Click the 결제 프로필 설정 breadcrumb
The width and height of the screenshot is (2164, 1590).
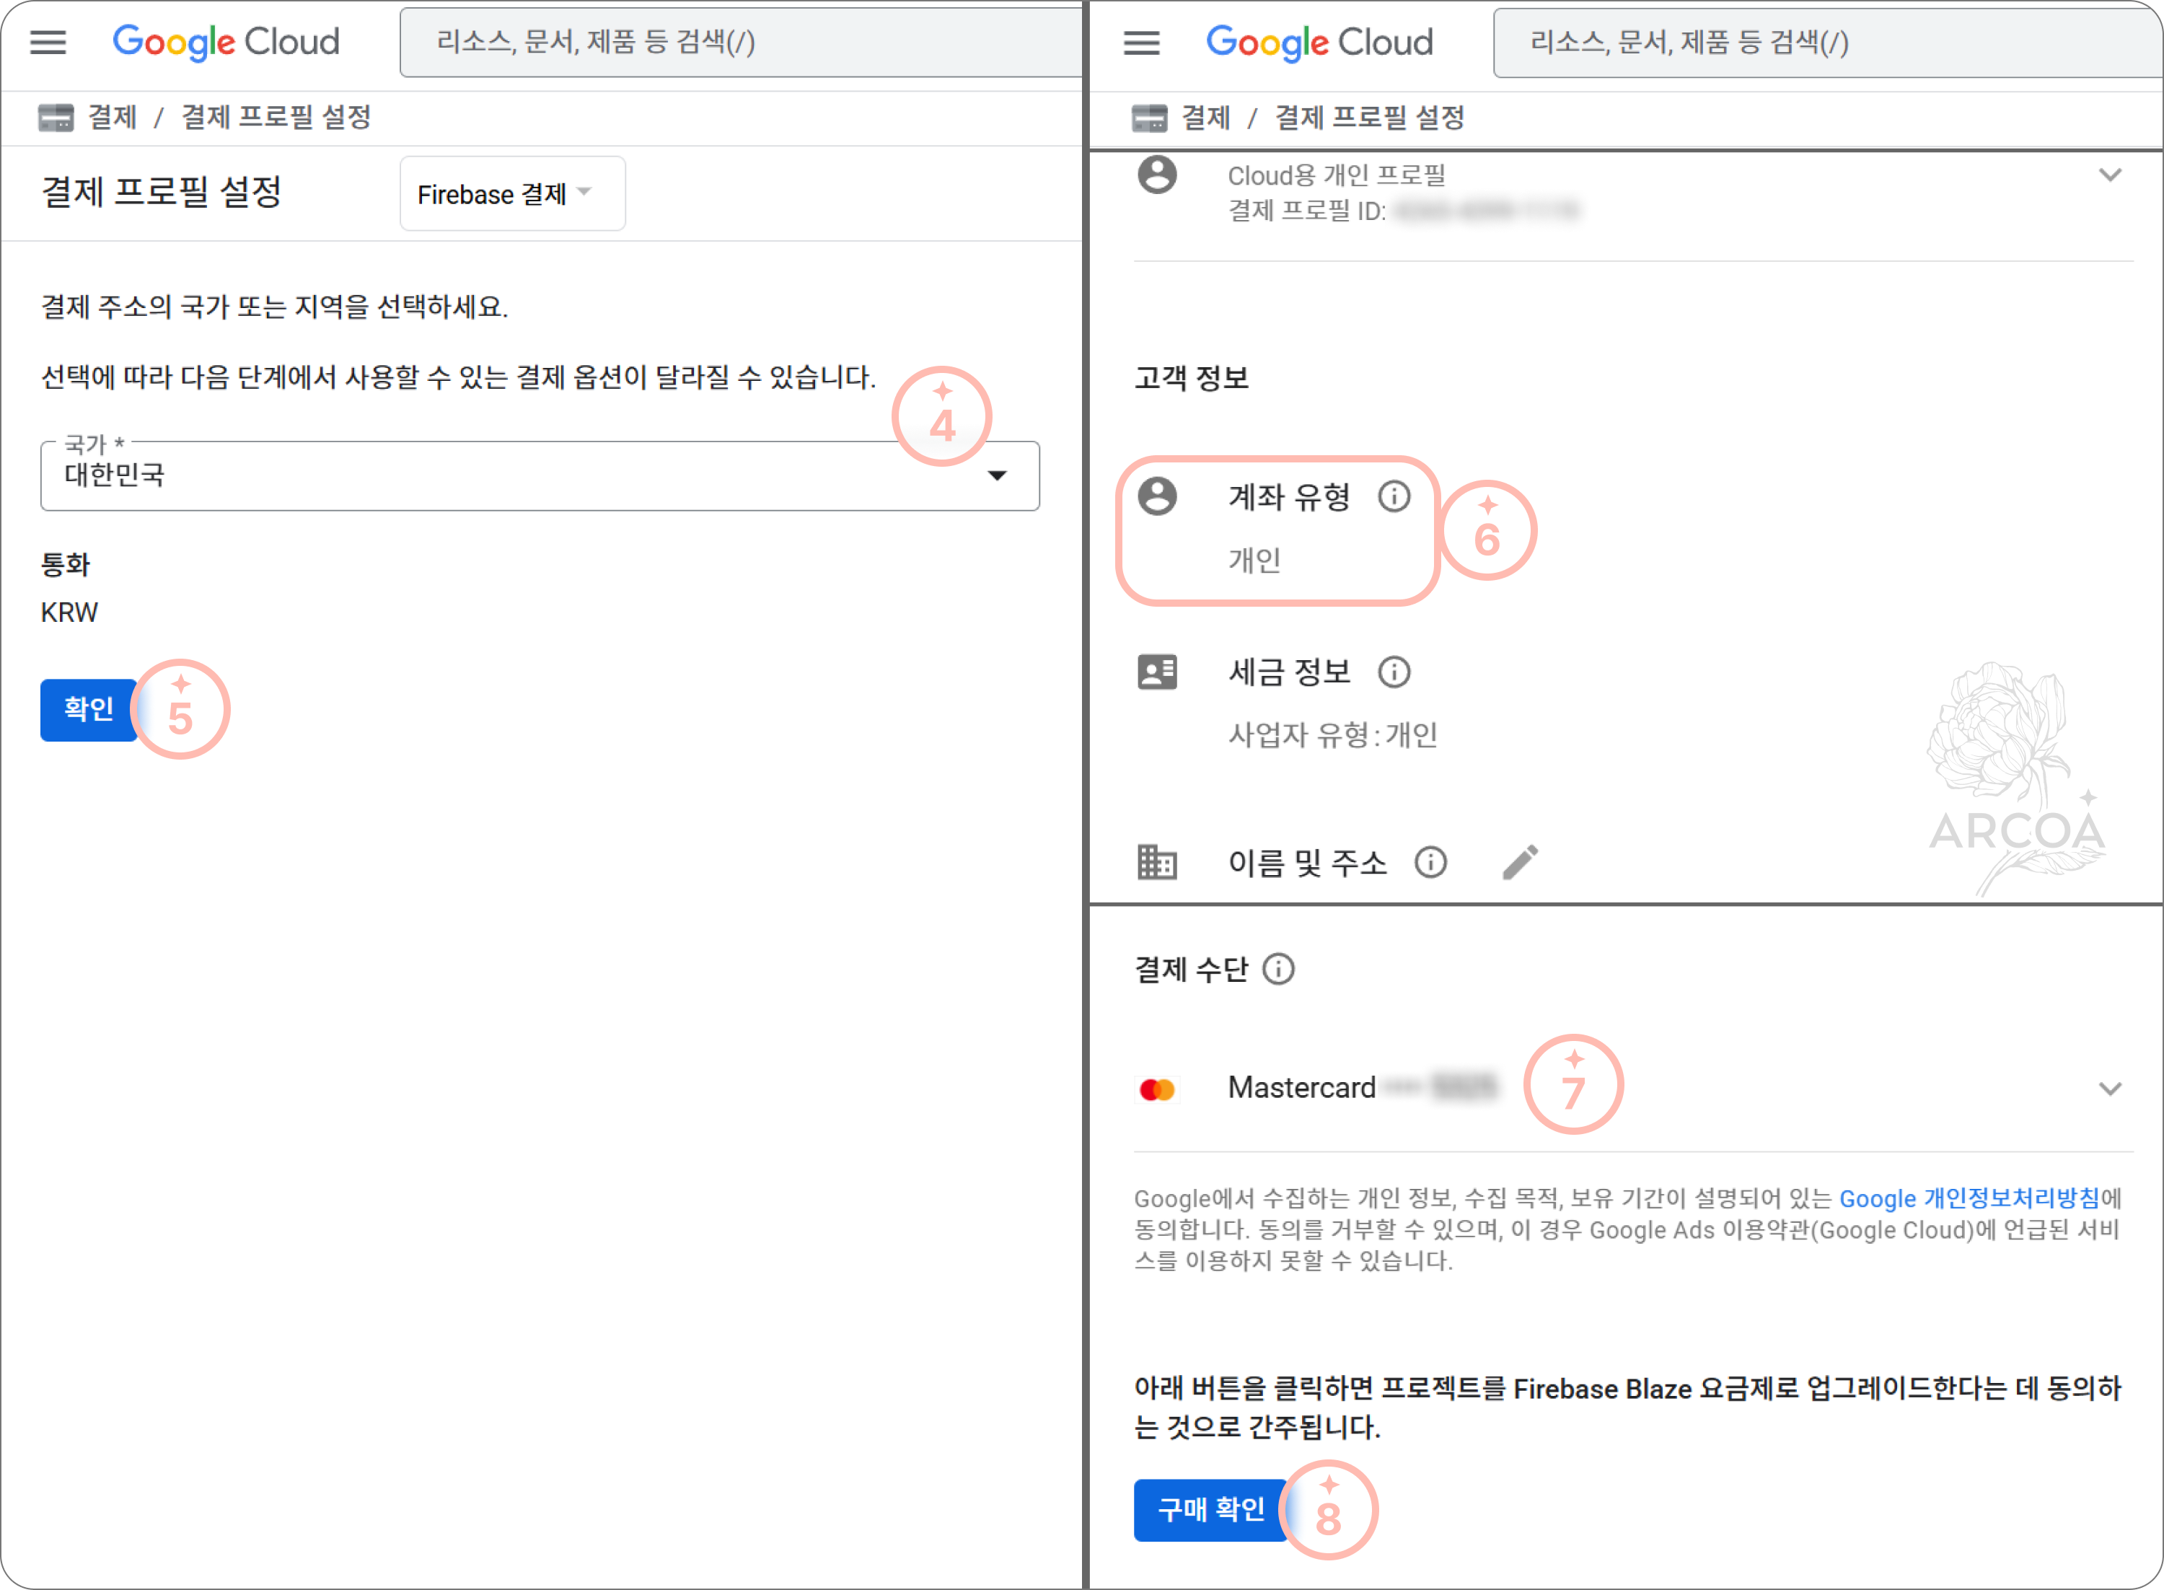276,116
